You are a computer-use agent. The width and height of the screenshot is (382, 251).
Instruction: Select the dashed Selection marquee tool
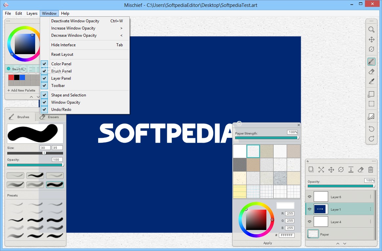tap(371, 104)
